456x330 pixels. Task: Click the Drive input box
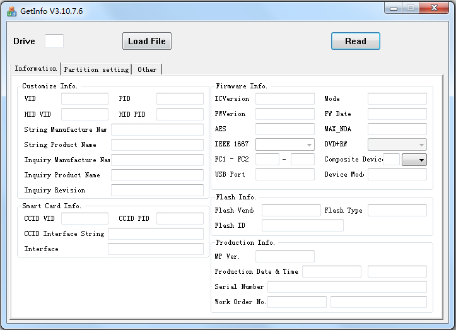point(54,41)
